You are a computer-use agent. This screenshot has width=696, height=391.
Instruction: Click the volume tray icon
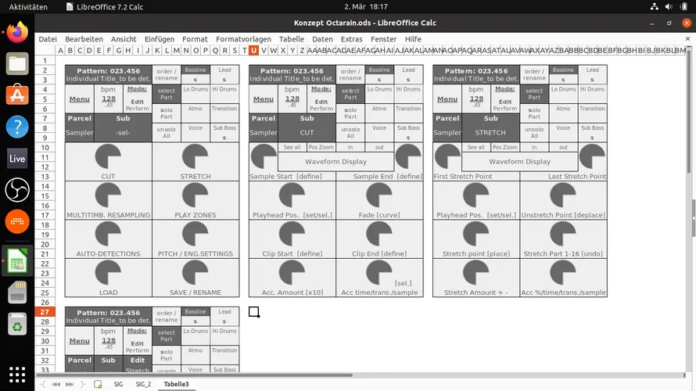(x=669, y=7)
